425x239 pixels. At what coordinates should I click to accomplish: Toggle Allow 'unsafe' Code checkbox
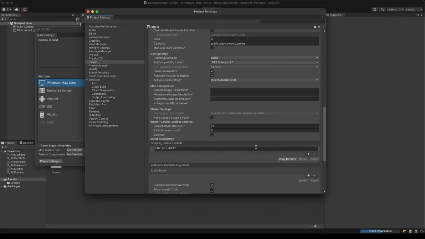[x=212, y=189]
